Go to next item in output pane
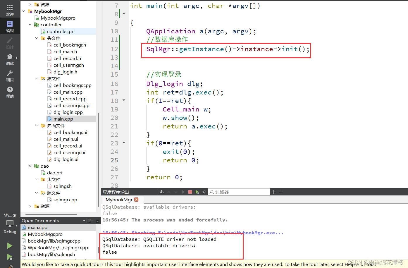This screenshot has width=408, height=268. 176,192
